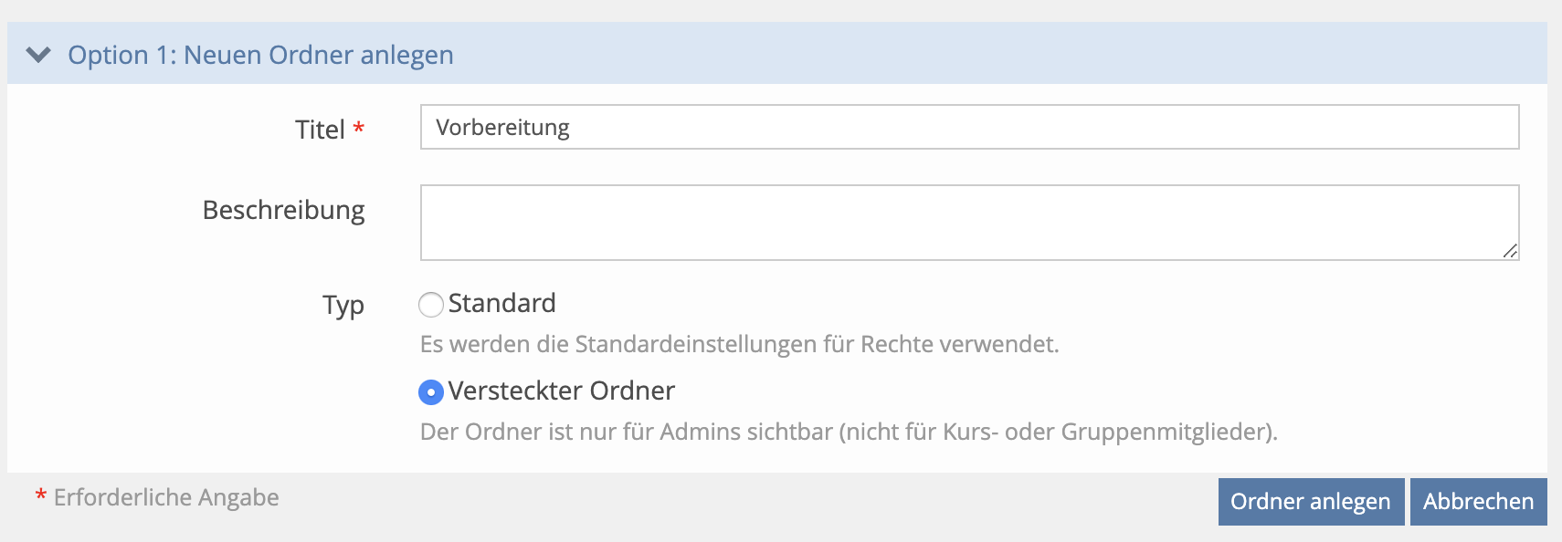Viewport: 1562px width, 542px height.
Task: Select the Versteckter Ordner radio button
Action: pyautogui.click(x=431, y=392)
